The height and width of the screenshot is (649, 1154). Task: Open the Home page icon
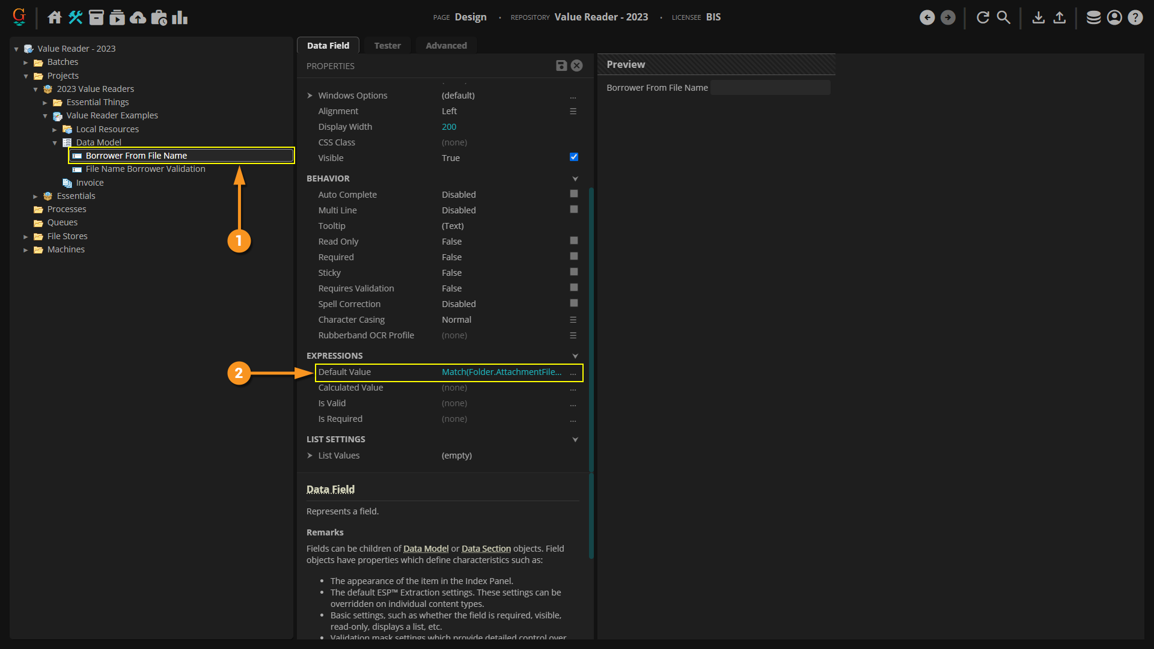click(x=55, y=17)
